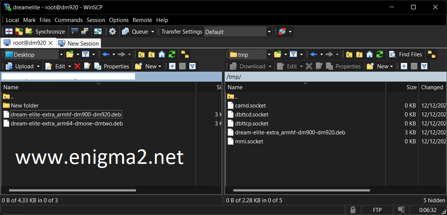Image resolution: width=447 pixels, height=215 pixels.
Task: Click the local Select Files plus icon
Action: pos(172,66)
